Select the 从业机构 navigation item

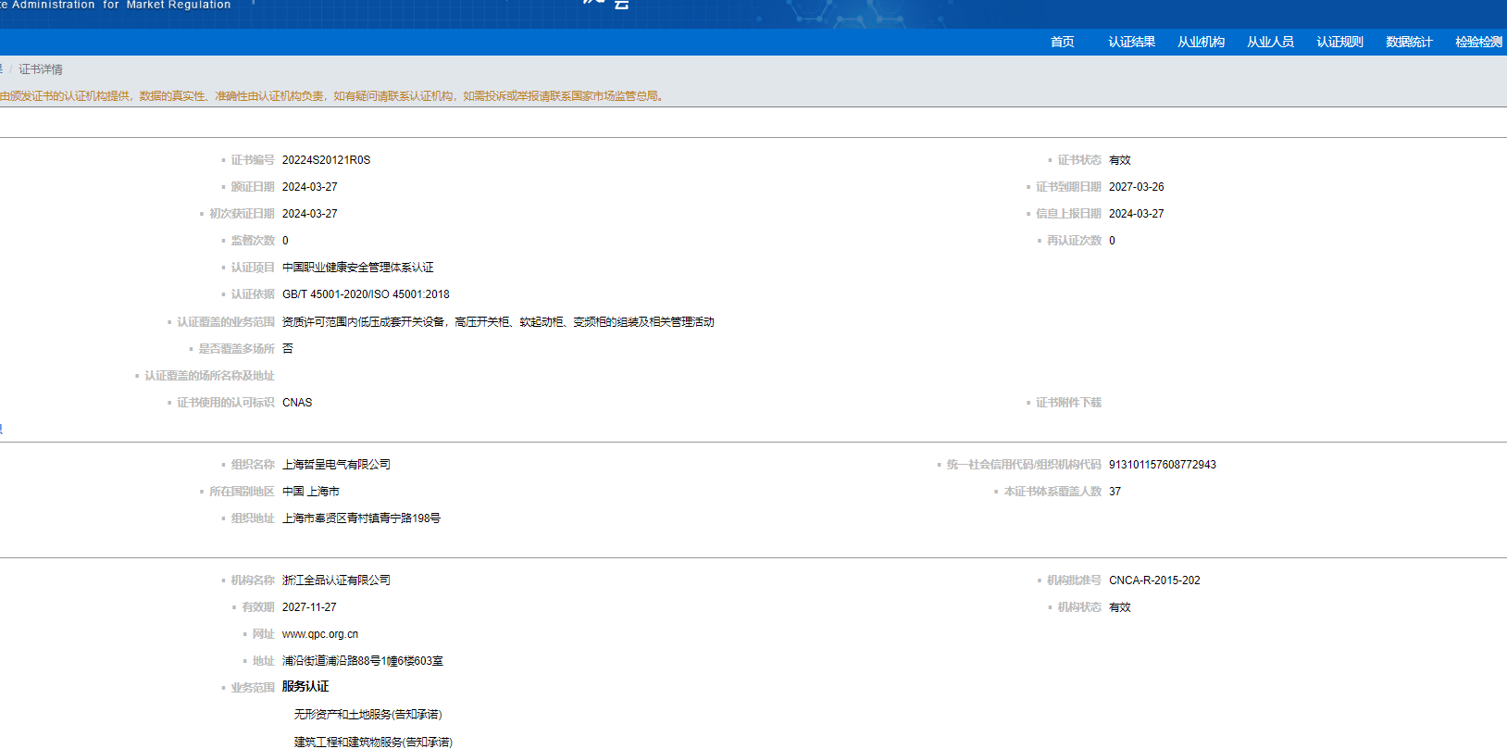coord(1201,42)
